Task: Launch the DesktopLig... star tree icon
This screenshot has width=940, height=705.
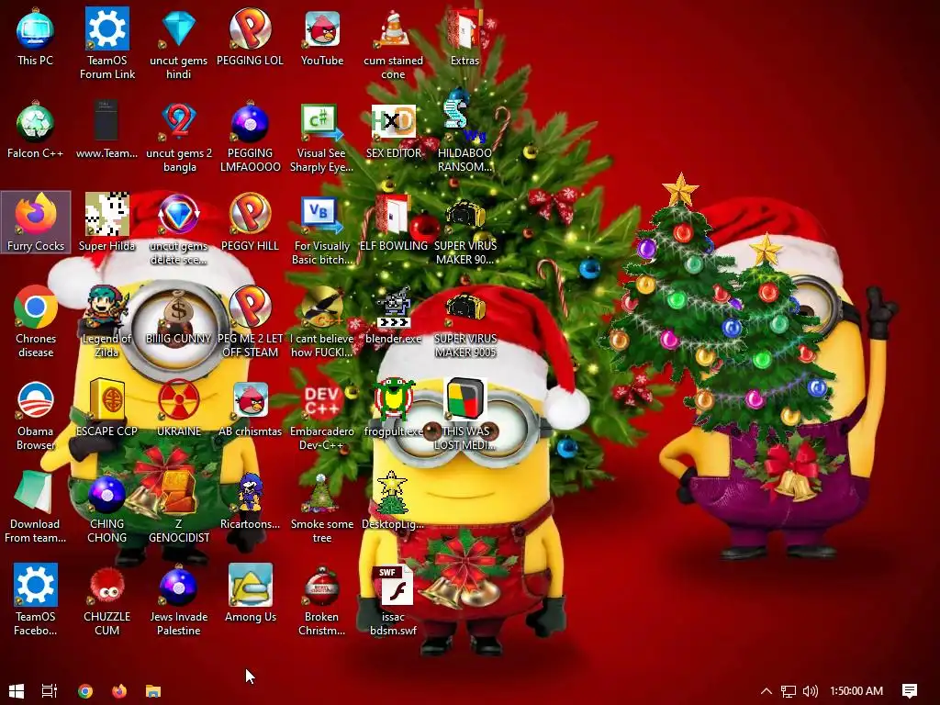Action: coord(393,500)
